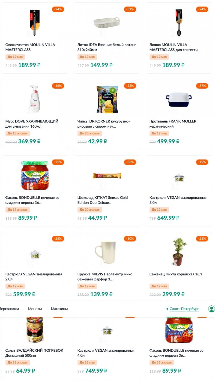215x382 pixels.
Task: Click the -36% discount badge on KitKat
Action: click(130, 162)
